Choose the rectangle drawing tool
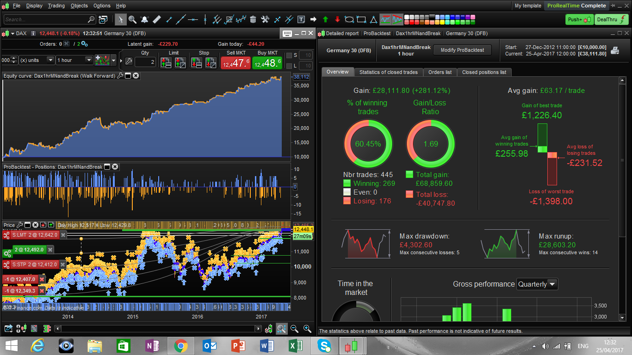The height and width of the screenshot is (355, 632). pos(361,19)
